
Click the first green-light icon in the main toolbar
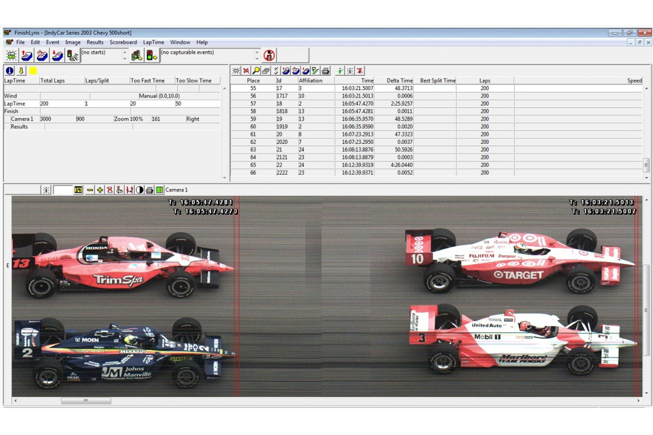coord(11,55)
